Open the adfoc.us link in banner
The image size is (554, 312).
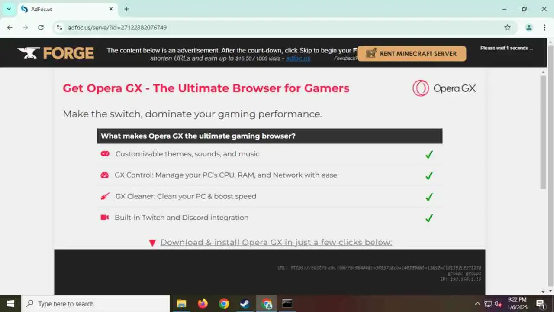(x=298, y=58)
